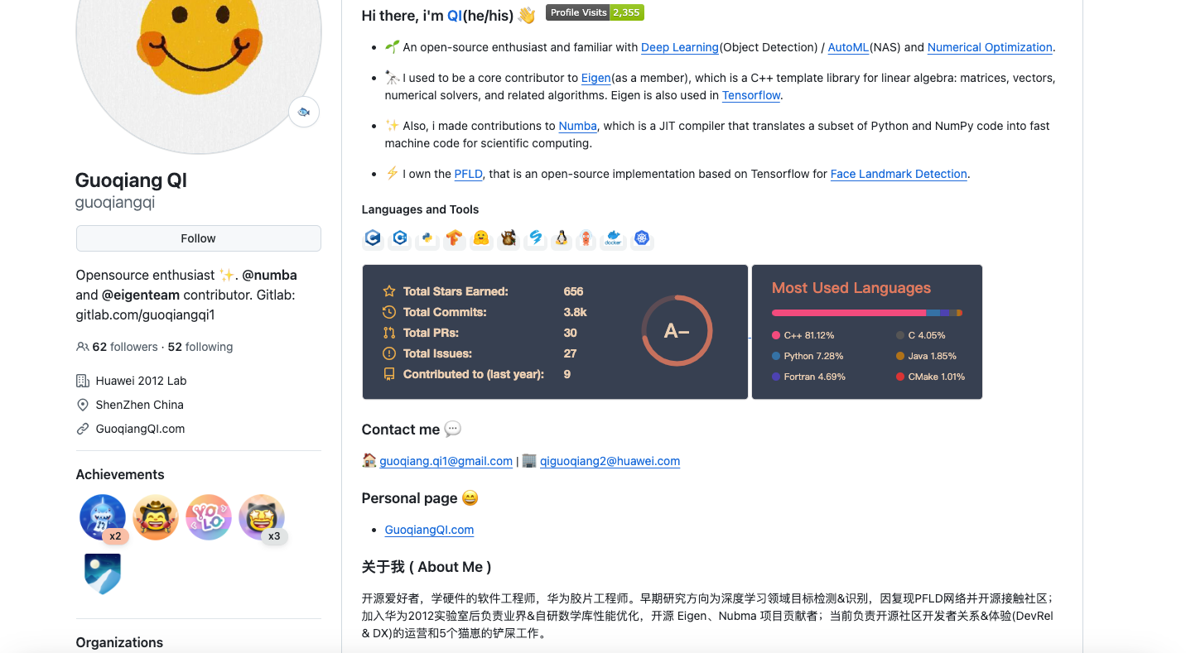Click the C language hexagon icon
The image size is (1186, 653).
pyautogui.click(x=373, y=238)
